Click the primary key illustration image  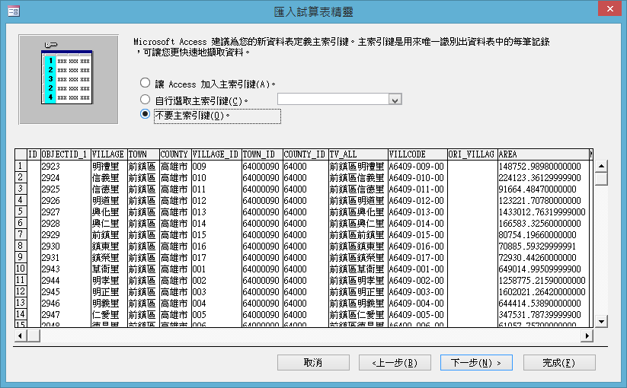[x=69, y=79]
